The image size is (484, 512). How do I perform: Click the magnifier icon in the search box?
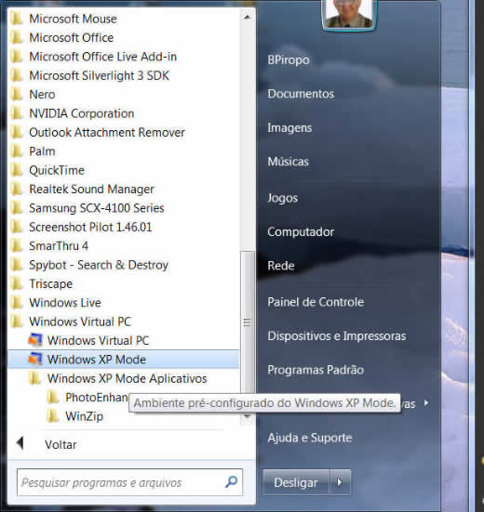tap(232, 481)
